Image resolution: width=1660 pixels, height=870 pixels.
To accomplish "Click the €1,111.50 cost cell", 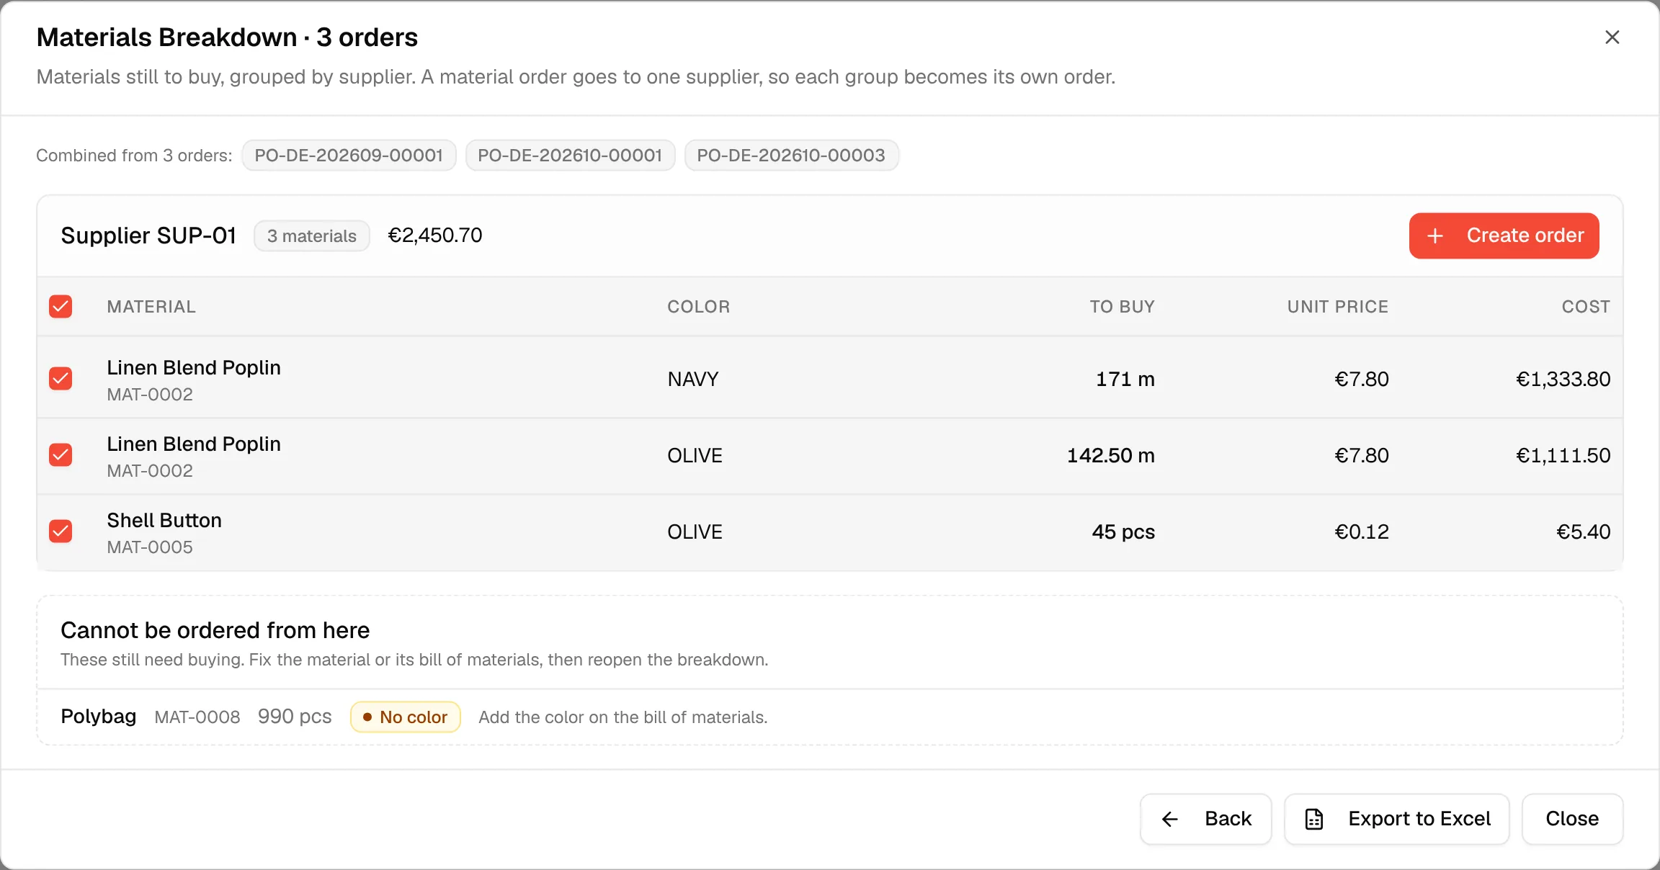I will coord(1563,456).
